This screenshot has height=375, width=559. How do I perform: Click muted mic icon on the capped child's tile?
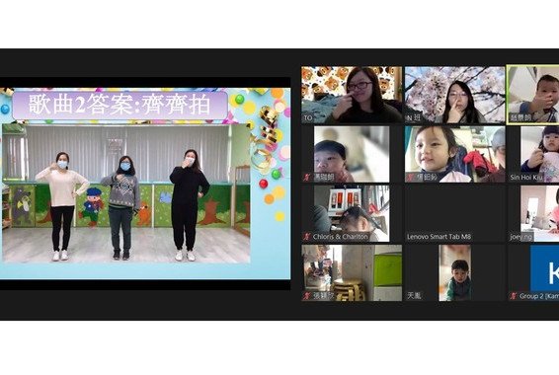tap(307, 177)
